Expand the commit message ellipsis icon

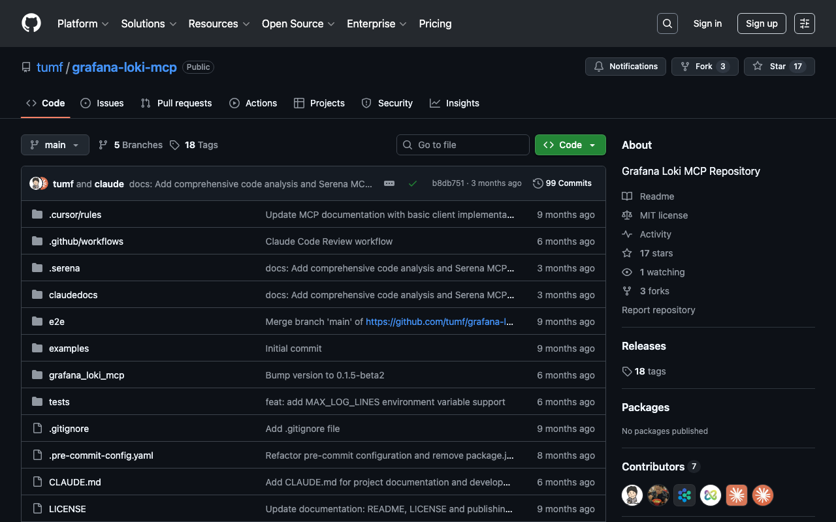pos(389,183)
